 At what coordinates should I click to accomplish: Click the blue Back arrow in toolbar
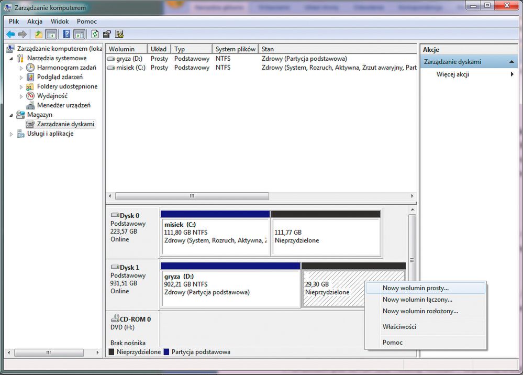tap(10, 34)
